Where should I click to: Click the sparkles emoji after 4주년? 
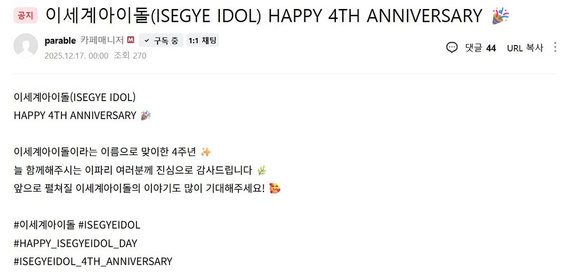pyautogui.click(x=206, y=152)
